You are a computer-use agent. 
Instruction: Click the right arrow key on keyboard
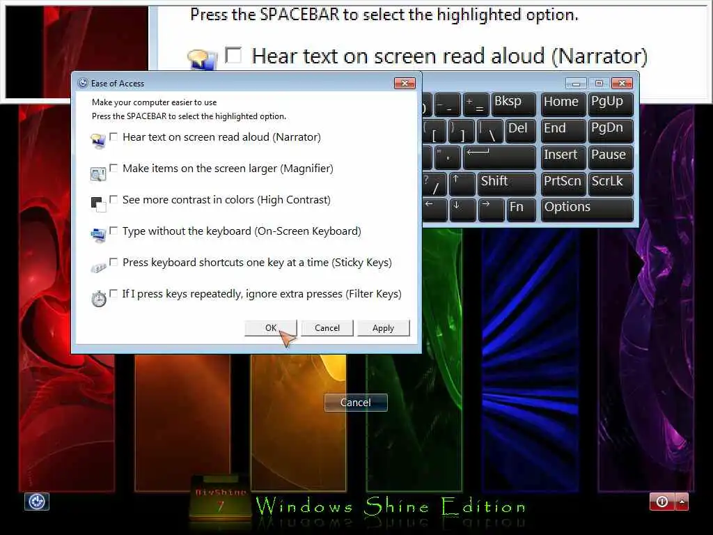(x=491, y=210)
